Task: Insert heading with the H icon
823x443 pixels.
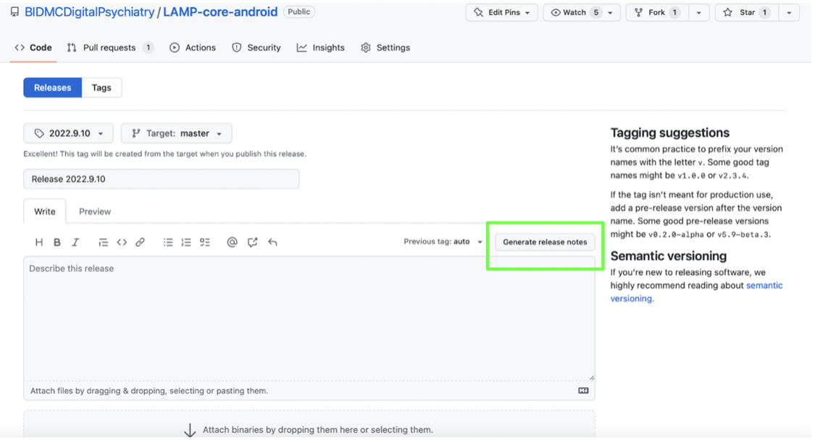Action: [x=39, y=242]
